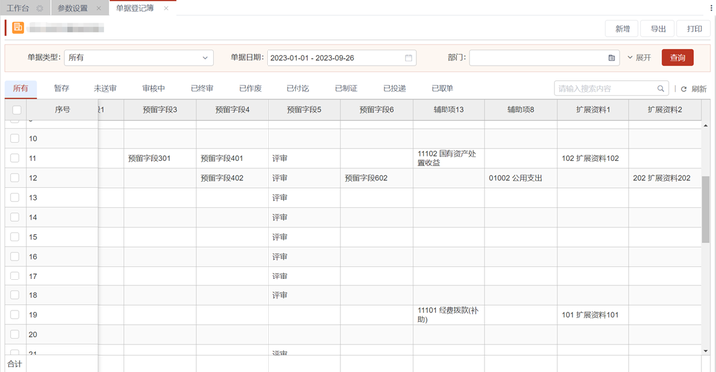
Task: Click the orange document register icon
Action: 18,28
